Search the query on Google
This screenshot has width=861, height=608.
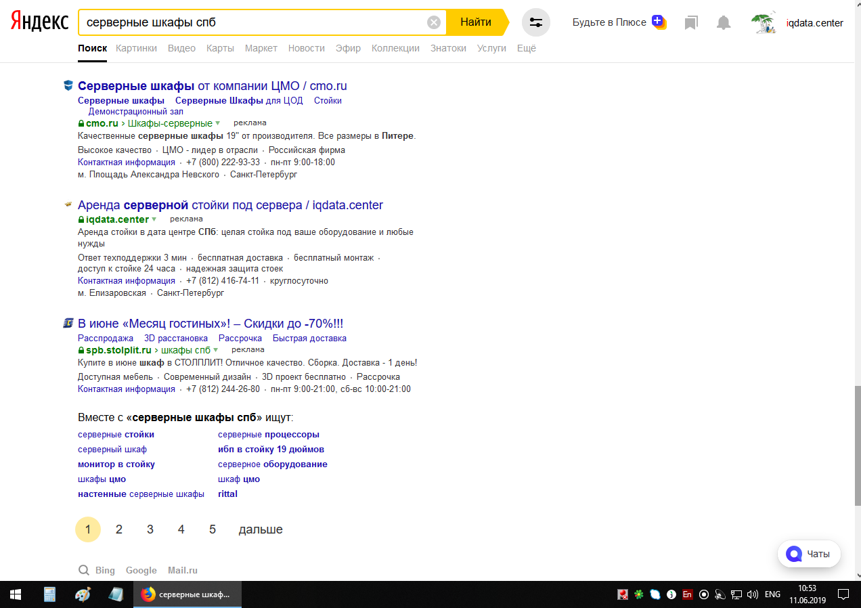[x=141, y=571]
